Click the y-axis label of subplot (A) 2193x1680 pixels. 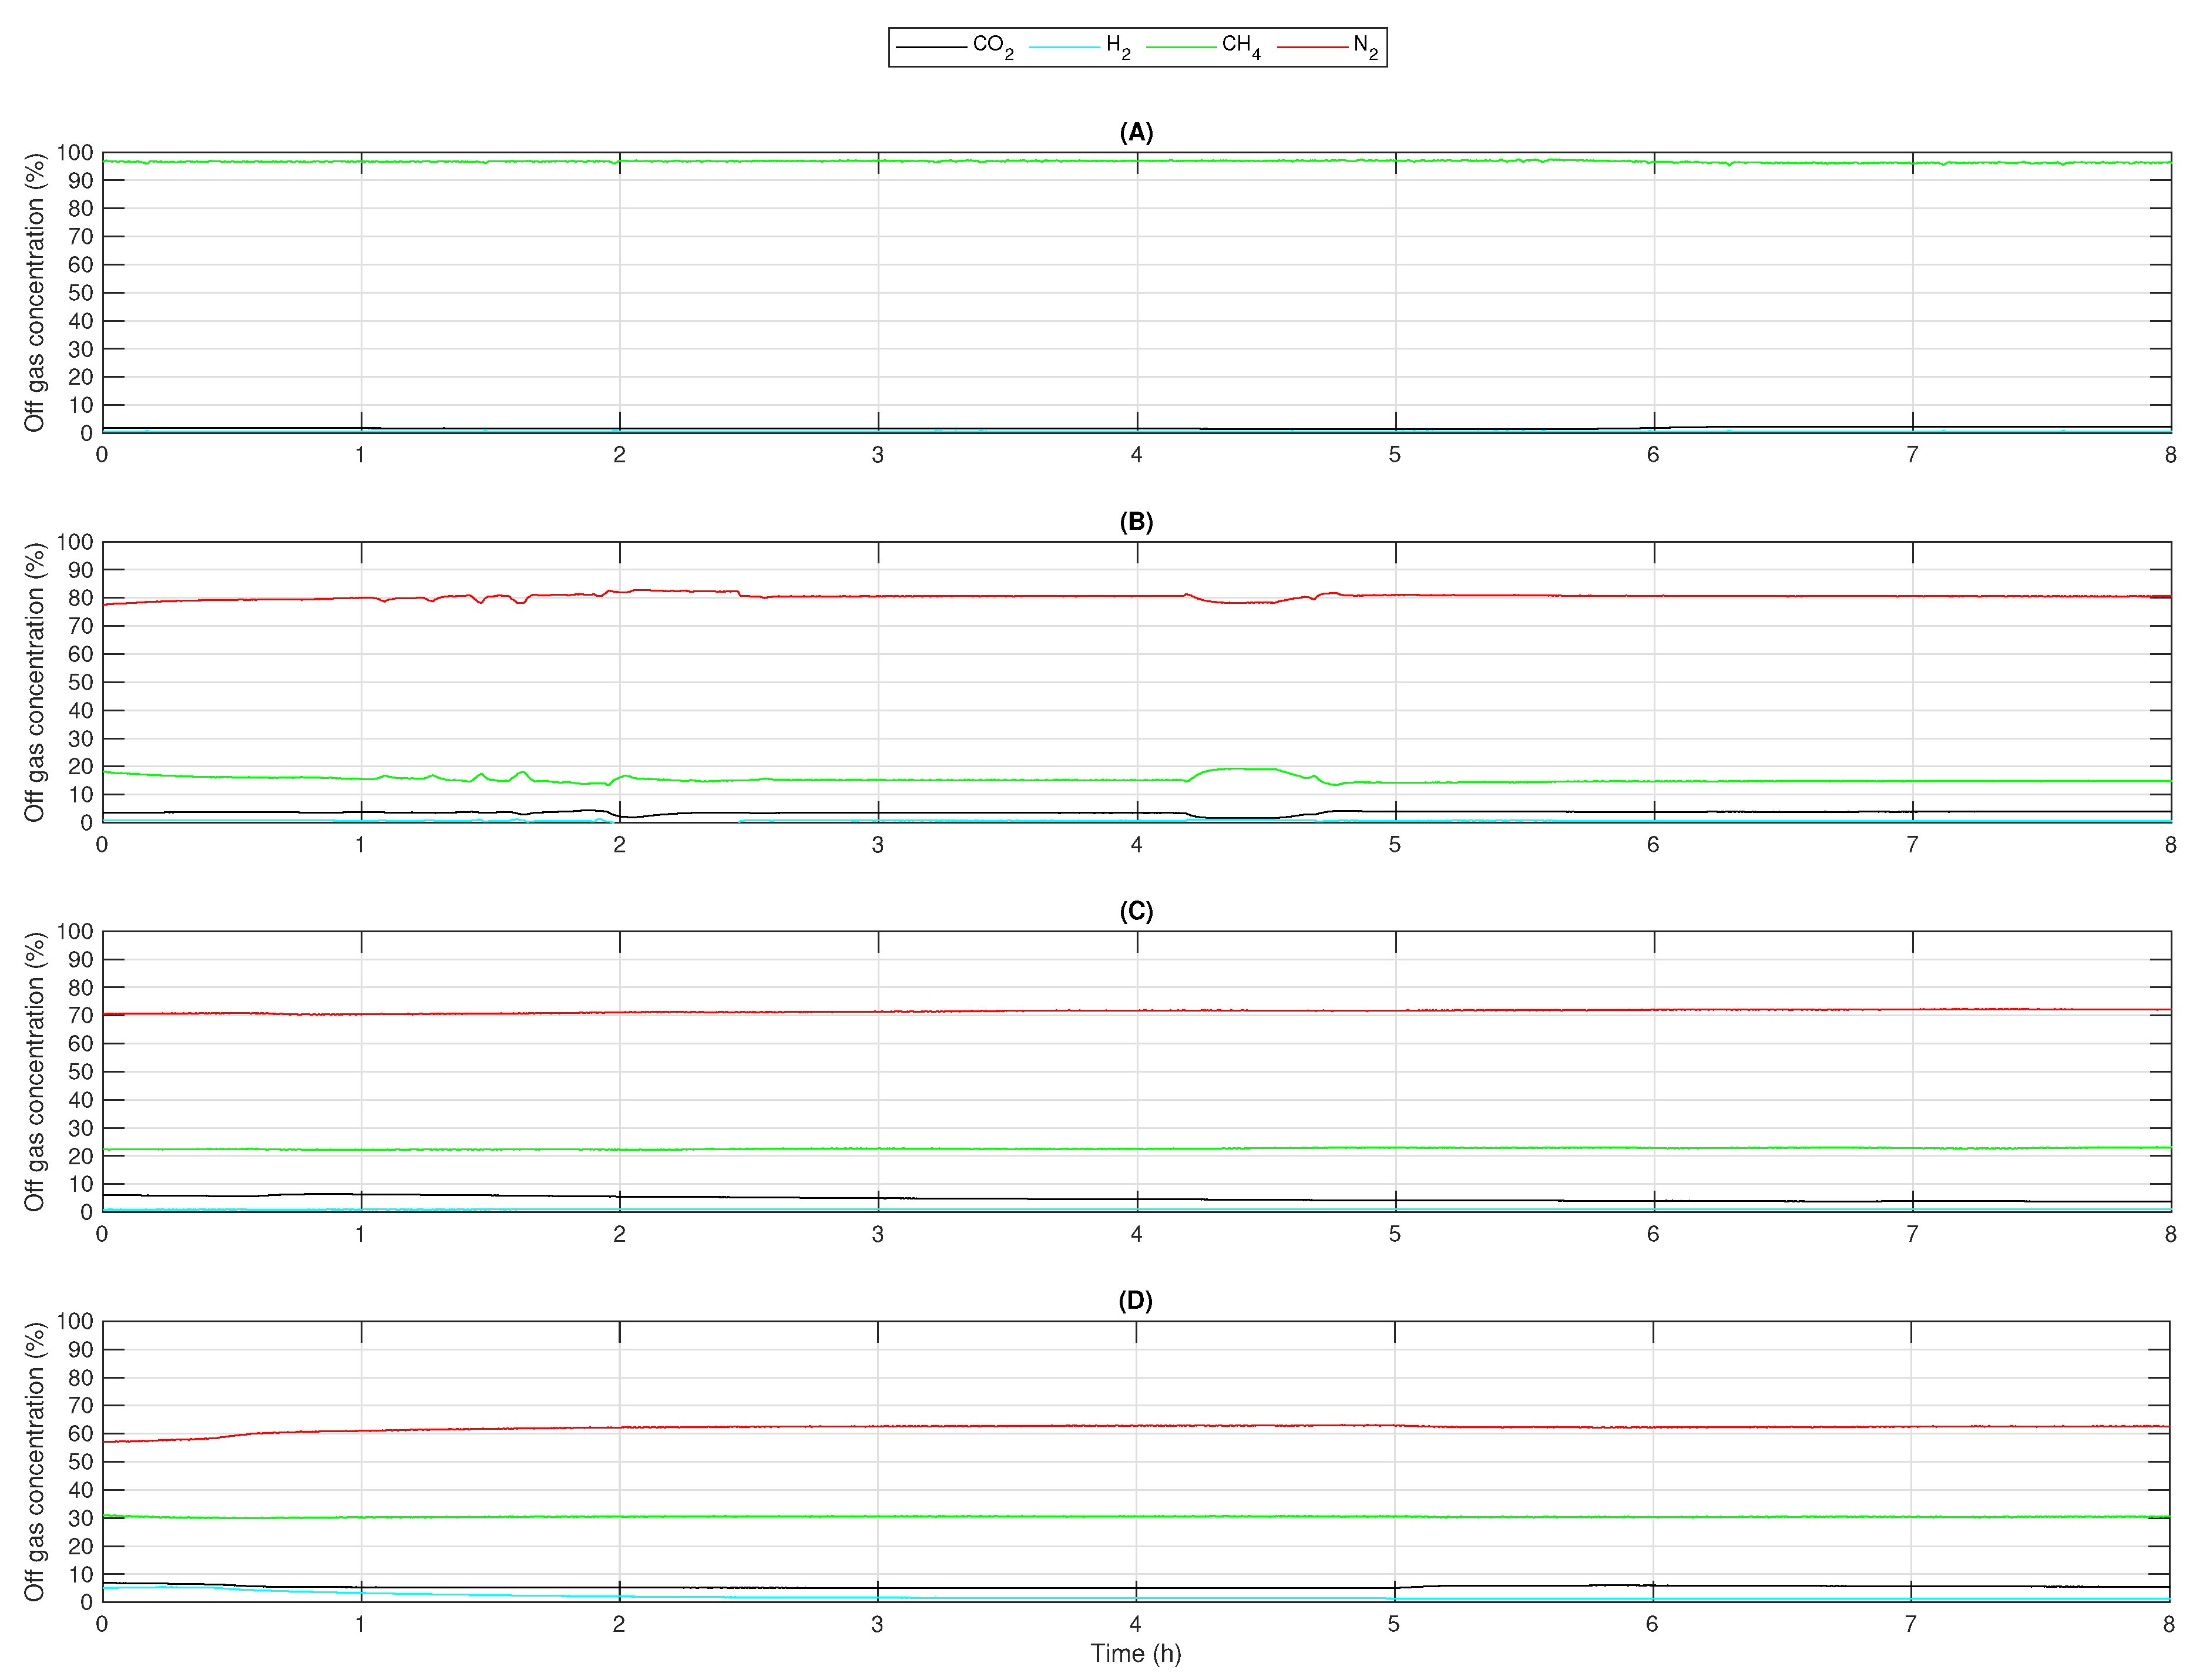point(35,292)
